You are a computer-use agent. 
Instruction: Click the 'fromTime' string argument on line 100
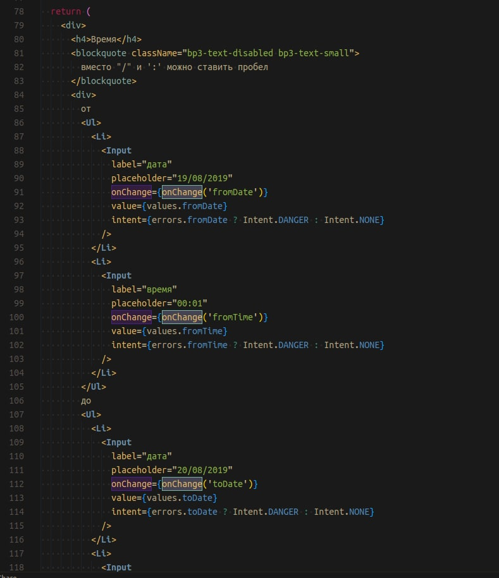[x=233, y=317]
